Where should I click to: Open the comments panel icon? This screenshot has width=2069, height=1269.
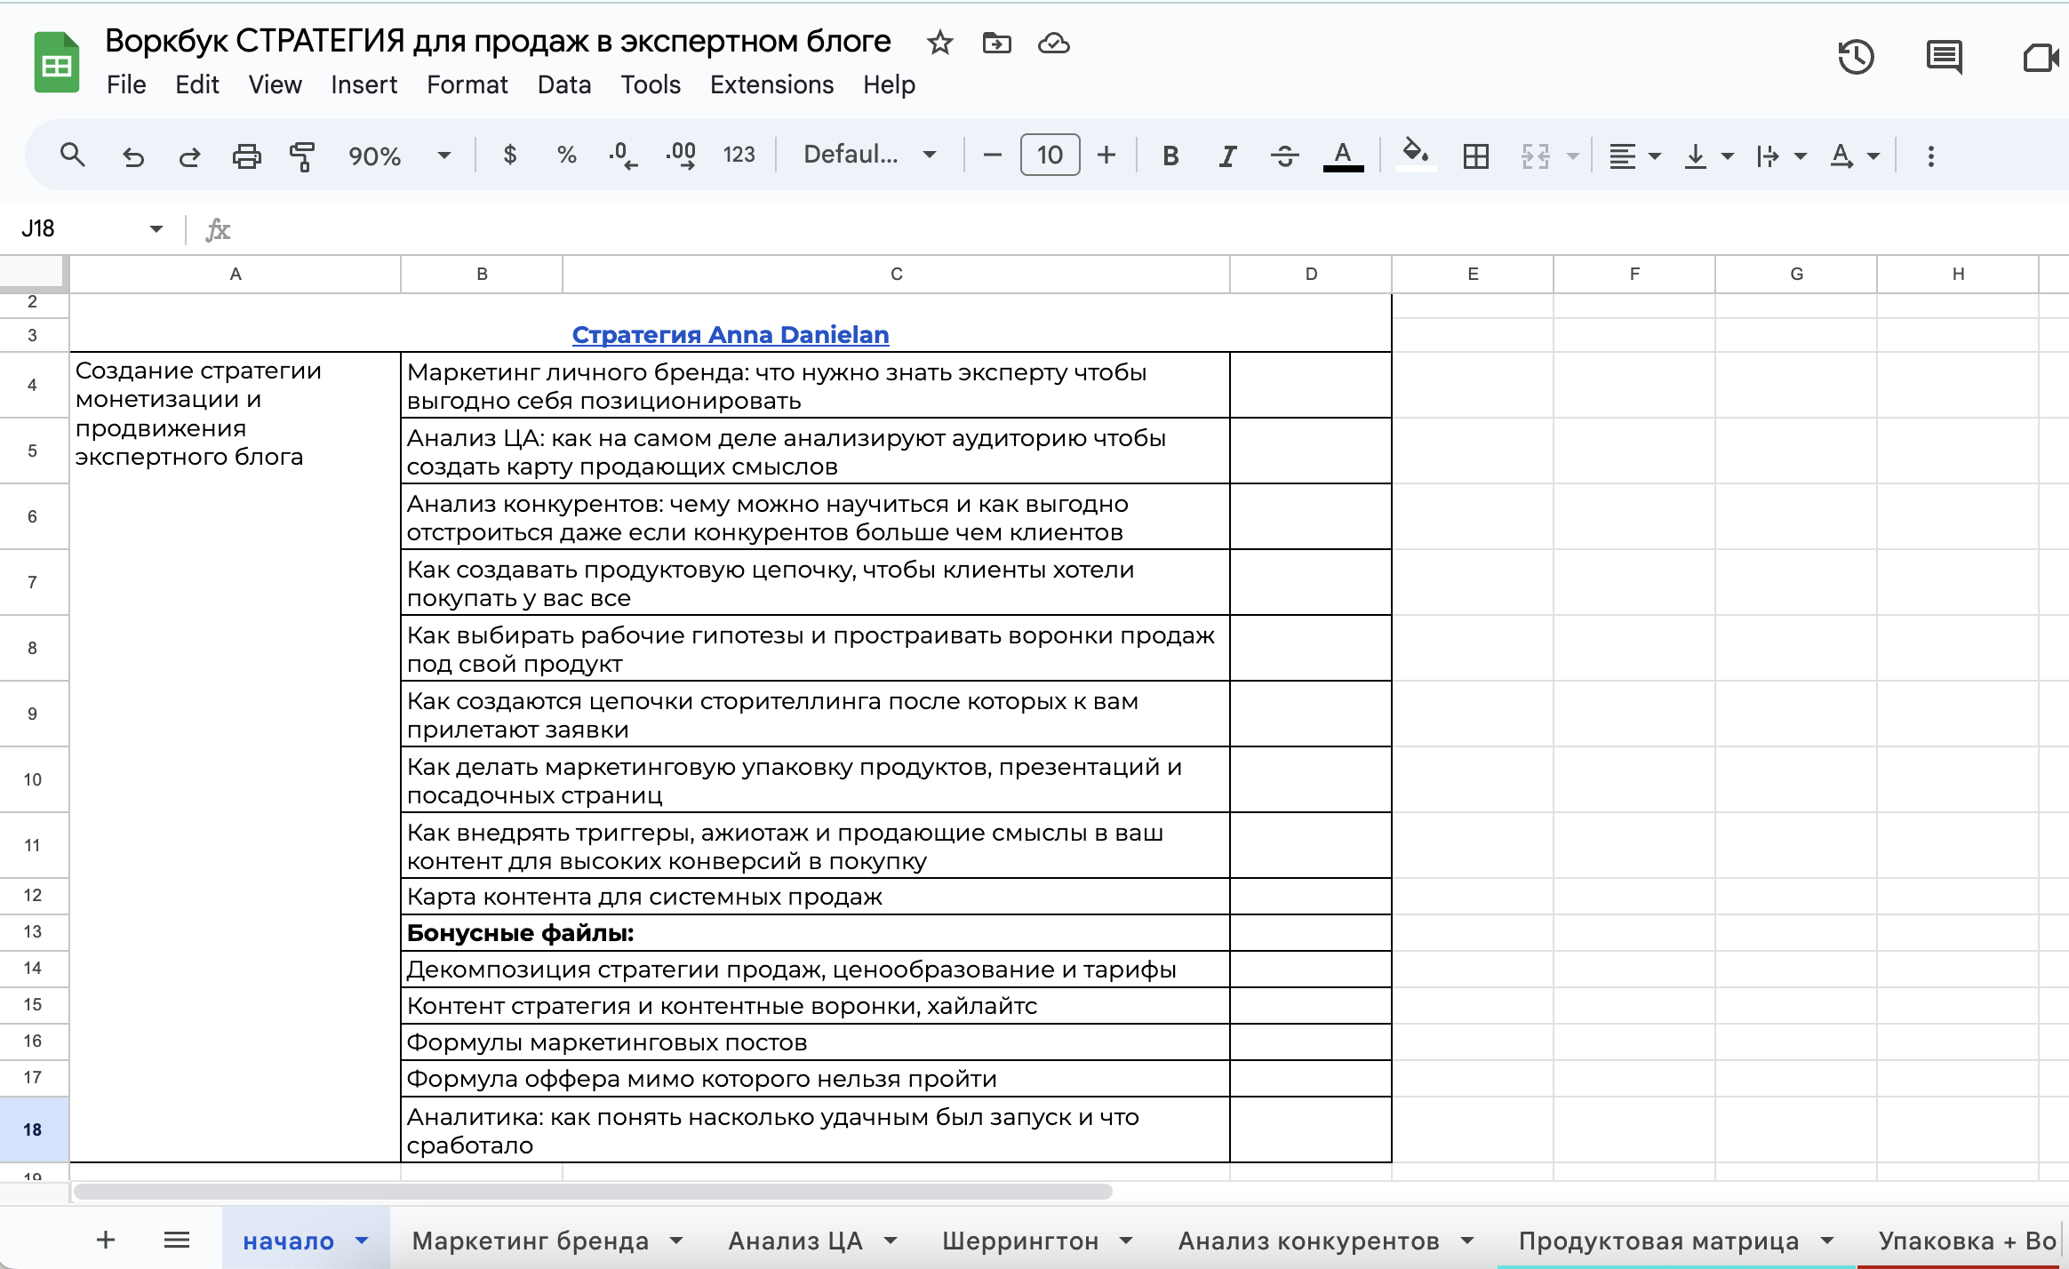1944,58
